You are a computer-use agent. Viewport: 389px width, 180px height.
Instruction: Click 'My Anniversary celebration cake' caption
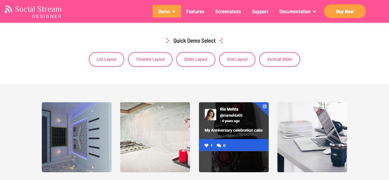point(233,130)
